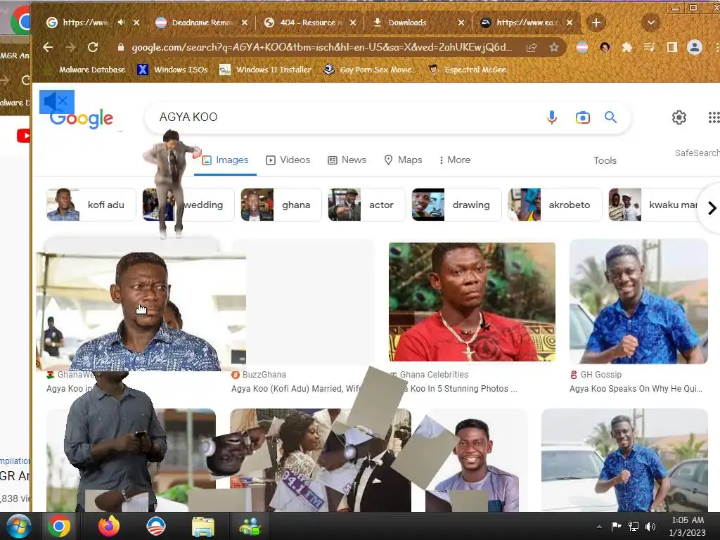Screen dimensions: 720x540
Task: Launch Firefox from the taskbar
Action: pos(109,526)
